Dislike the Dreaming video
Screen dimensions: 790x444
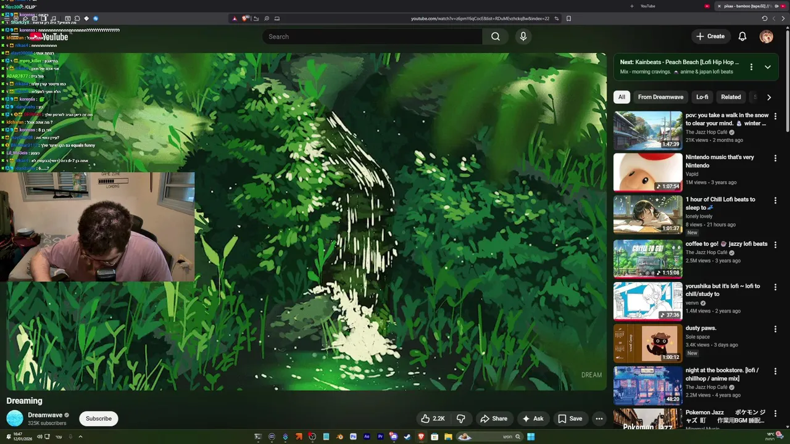[x=461, y=419]
